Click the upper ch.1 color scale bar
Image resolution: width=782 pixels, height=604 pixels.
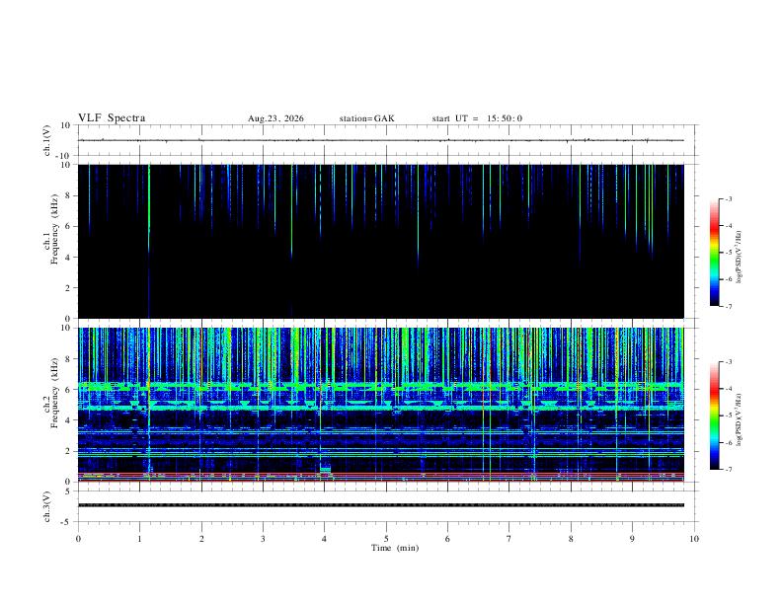[x=714, y=253]
